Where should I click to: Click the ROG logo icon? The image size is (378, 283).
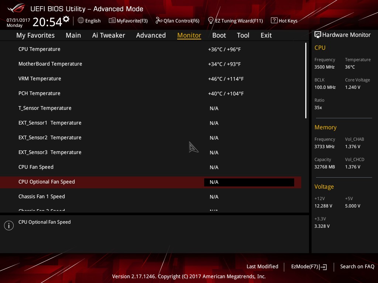16,8
